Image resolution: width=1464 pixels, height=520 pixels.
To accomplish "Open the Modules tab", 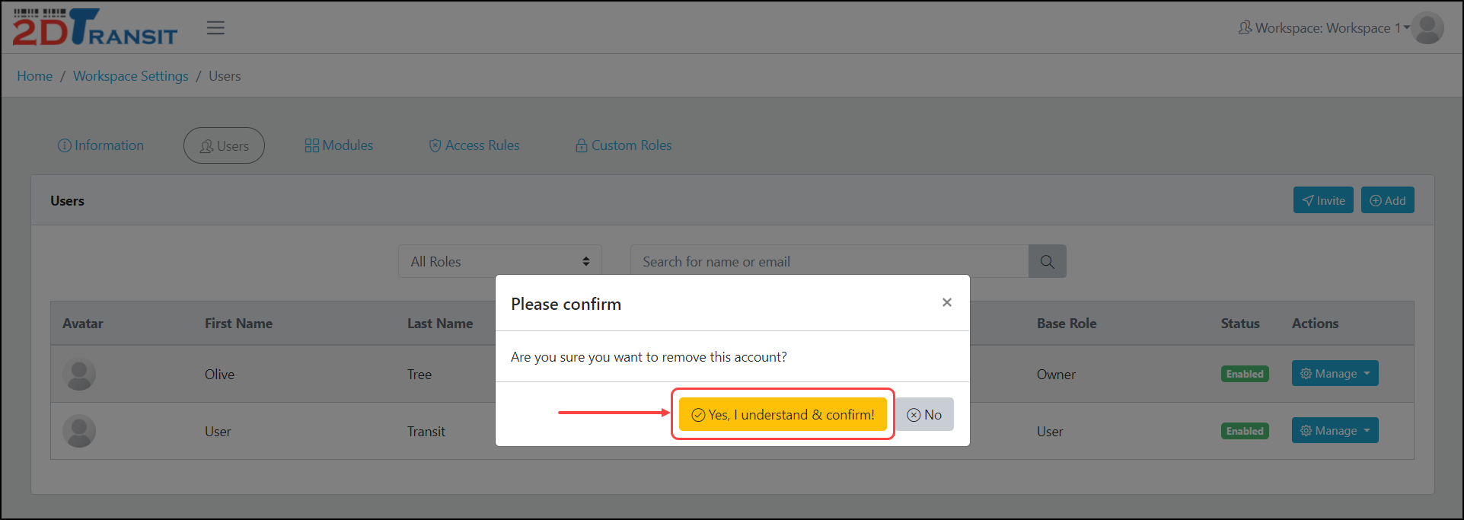I will tap(339, 145).
